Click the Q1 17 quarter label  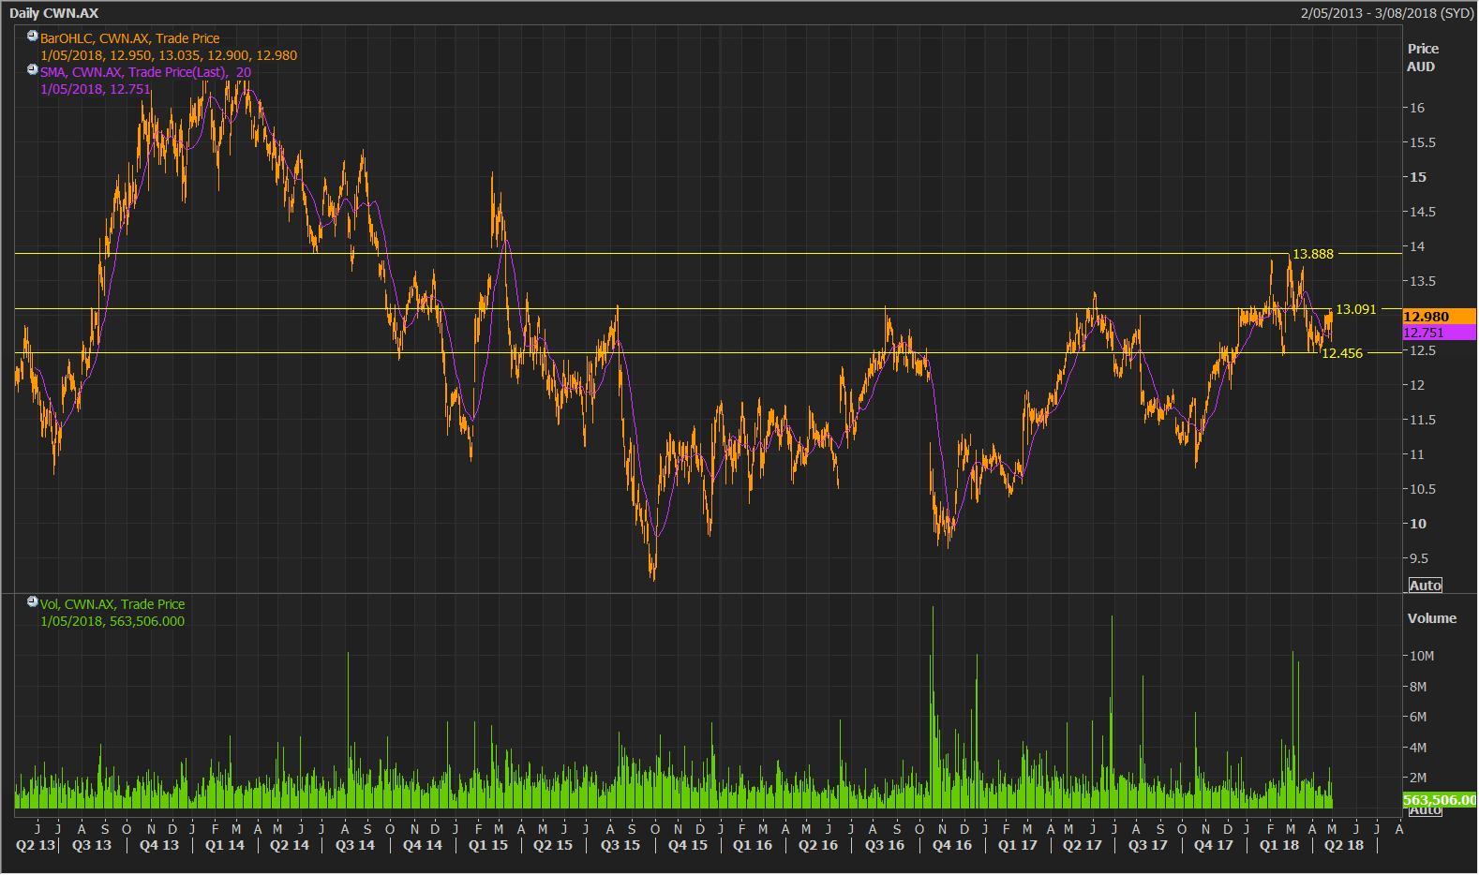tap(1018, 845)
